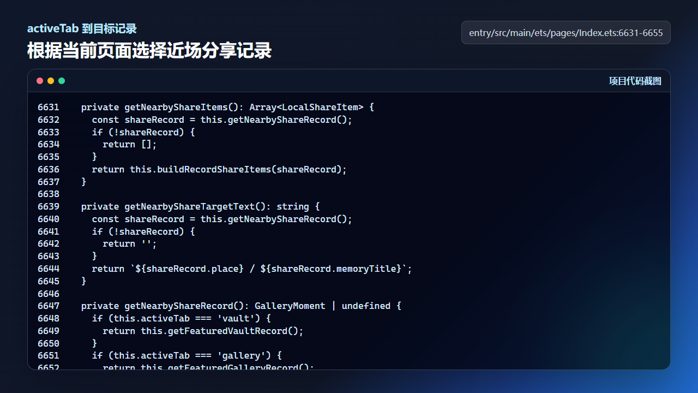Click 'return [];' statement
Screen dimensions: 698x393
tap(130, 145)
